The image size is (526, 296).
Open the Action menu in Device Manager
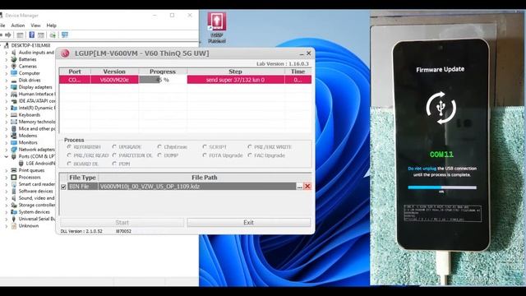tap(18, 25)
